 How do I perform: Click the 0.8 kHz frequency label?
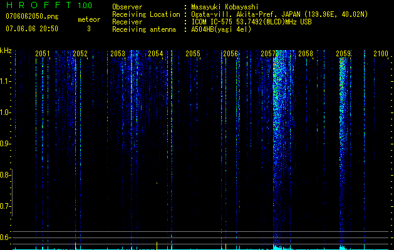tap(5, 175)
